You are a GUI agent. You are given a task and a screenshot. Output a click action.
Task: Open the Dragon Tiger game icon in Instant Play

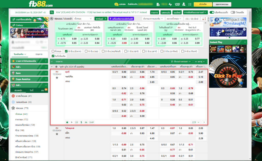click(221, 49)
